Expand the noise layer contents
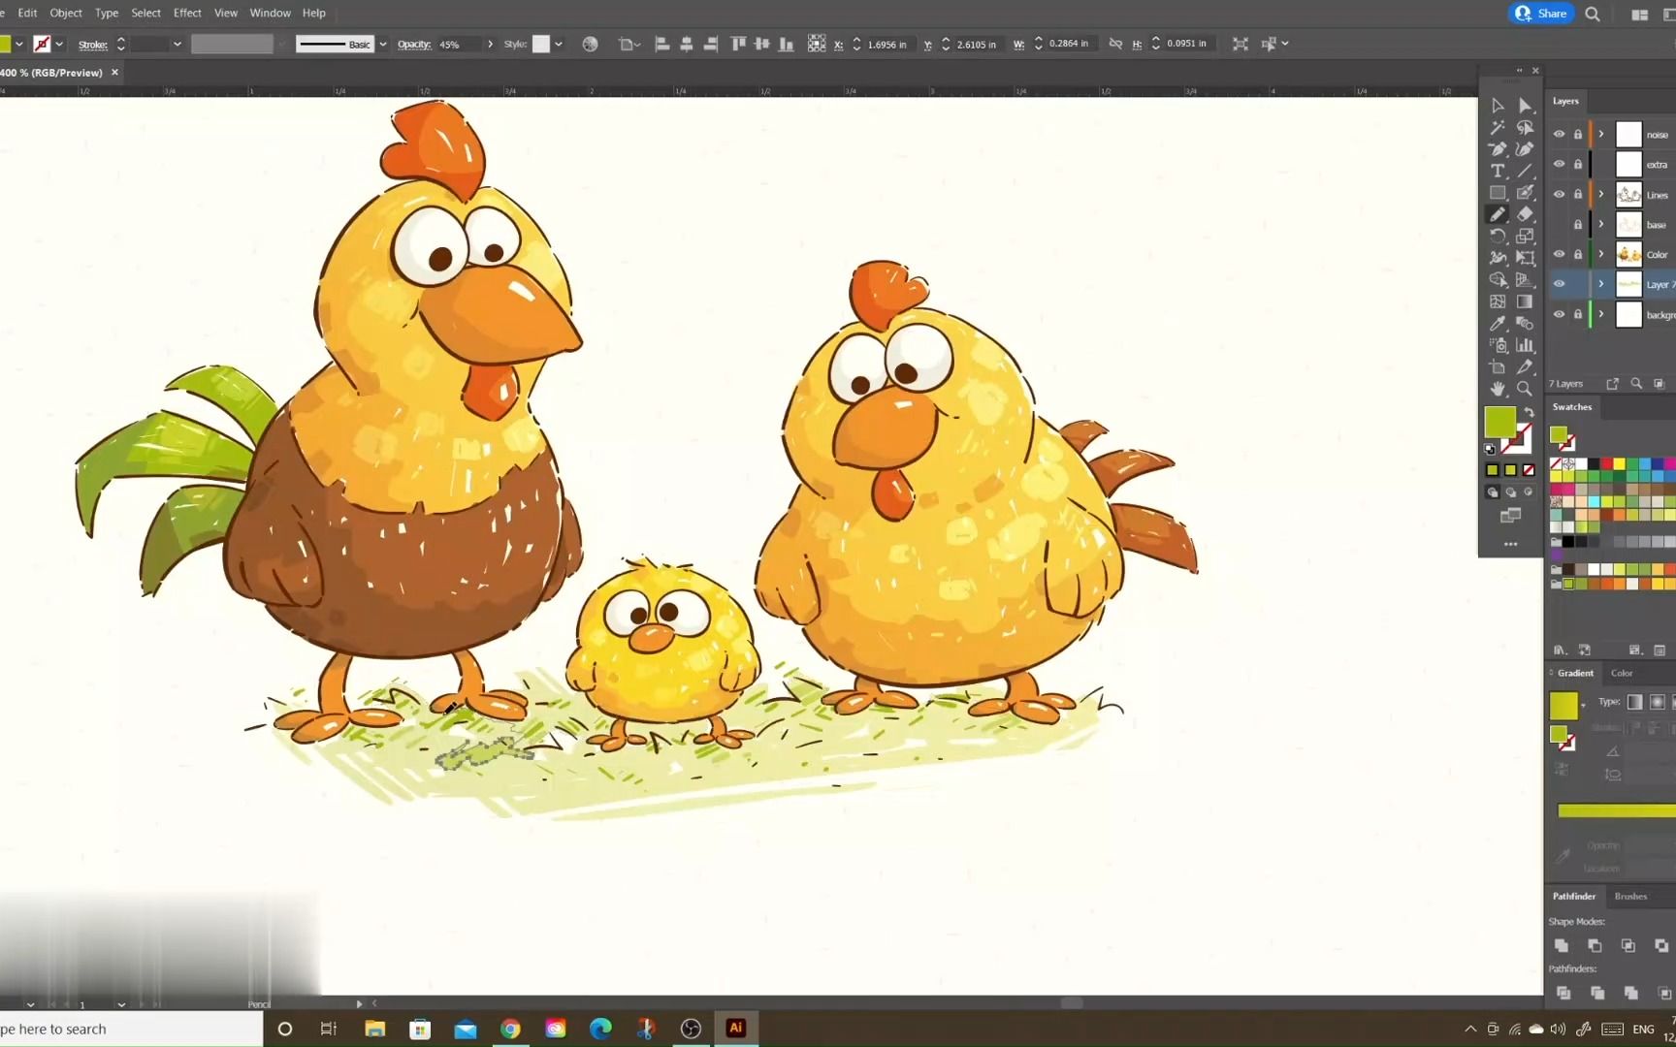This screenshot has height=1047, width=1676. tap(1601, 135)
